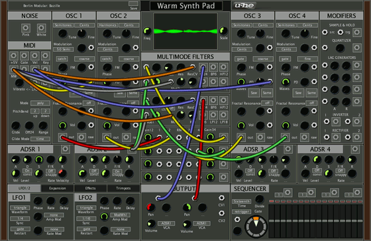Click the Save preset button
Screen dimensions: 371x241
133,3
